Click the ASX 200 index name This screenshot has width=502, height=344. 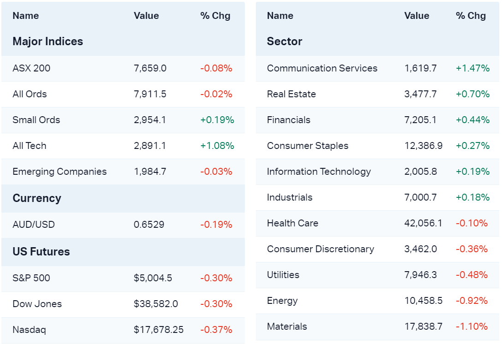[31, 68]
